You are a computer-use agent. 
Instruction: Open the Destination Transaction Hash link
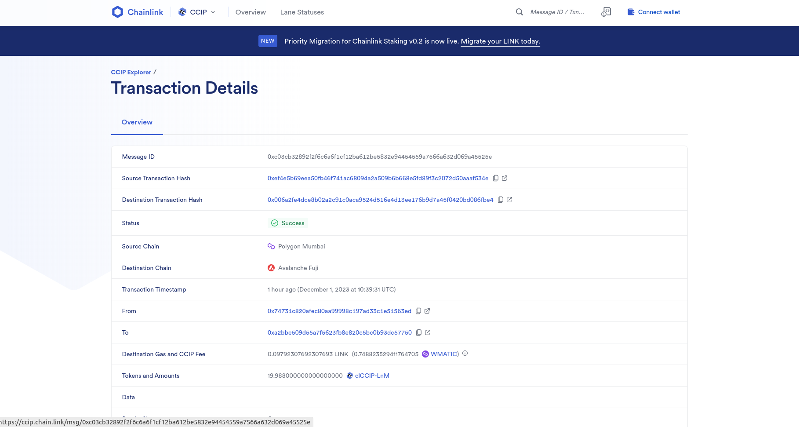coord(381,200)
